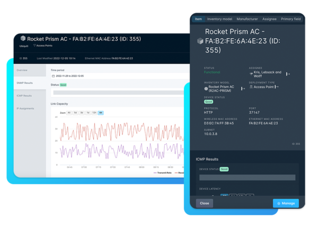Click the Close button

205,203
